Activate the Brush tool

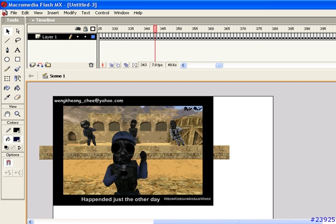pos(18,69)
